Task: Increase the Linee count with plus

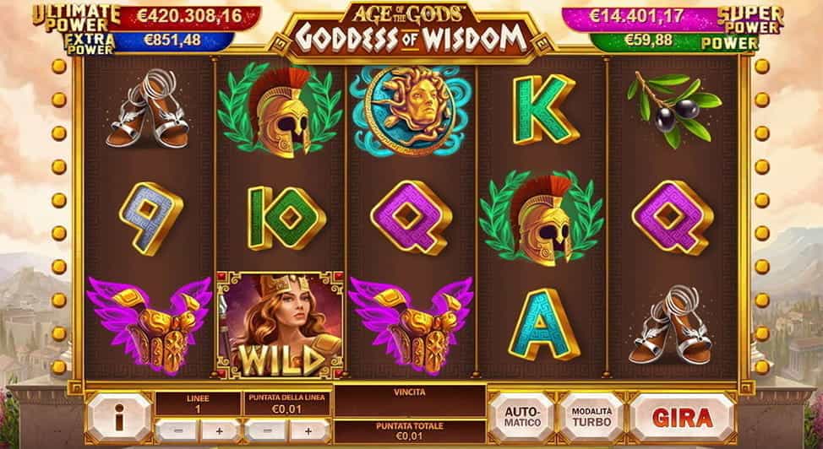Action: point(220,430)
